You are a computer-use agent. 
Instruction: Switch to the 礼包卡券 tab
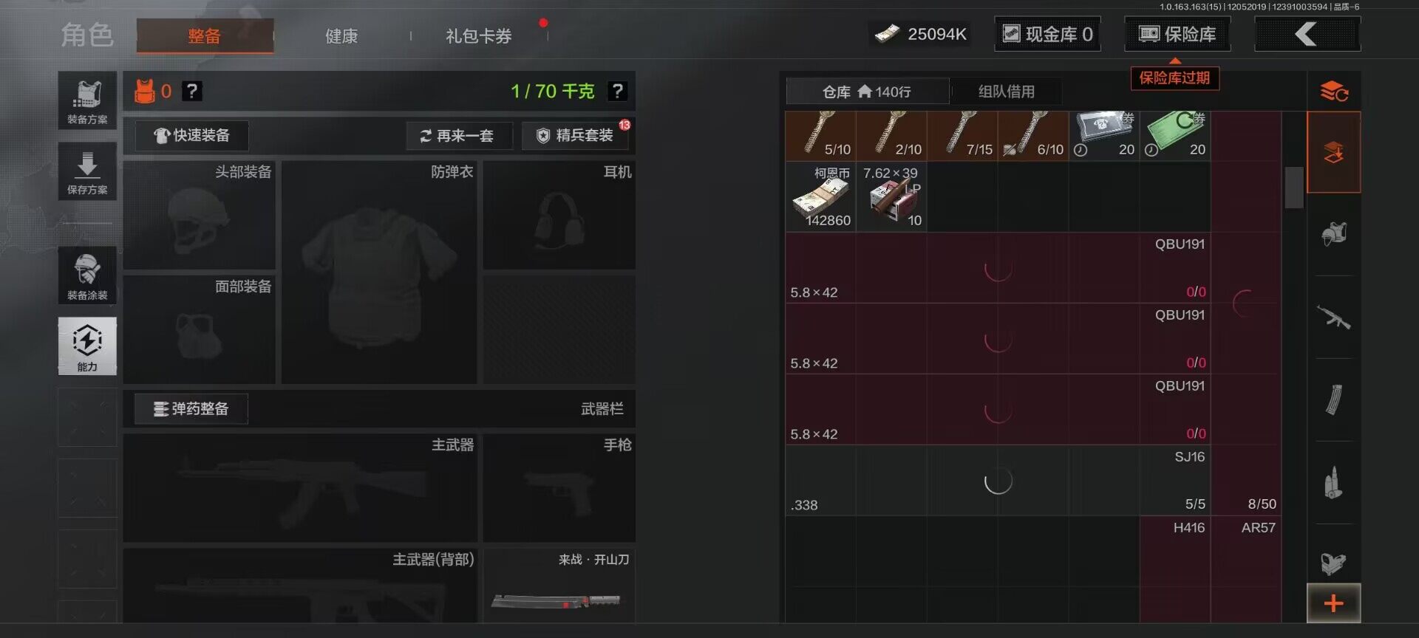coord(478,35)
